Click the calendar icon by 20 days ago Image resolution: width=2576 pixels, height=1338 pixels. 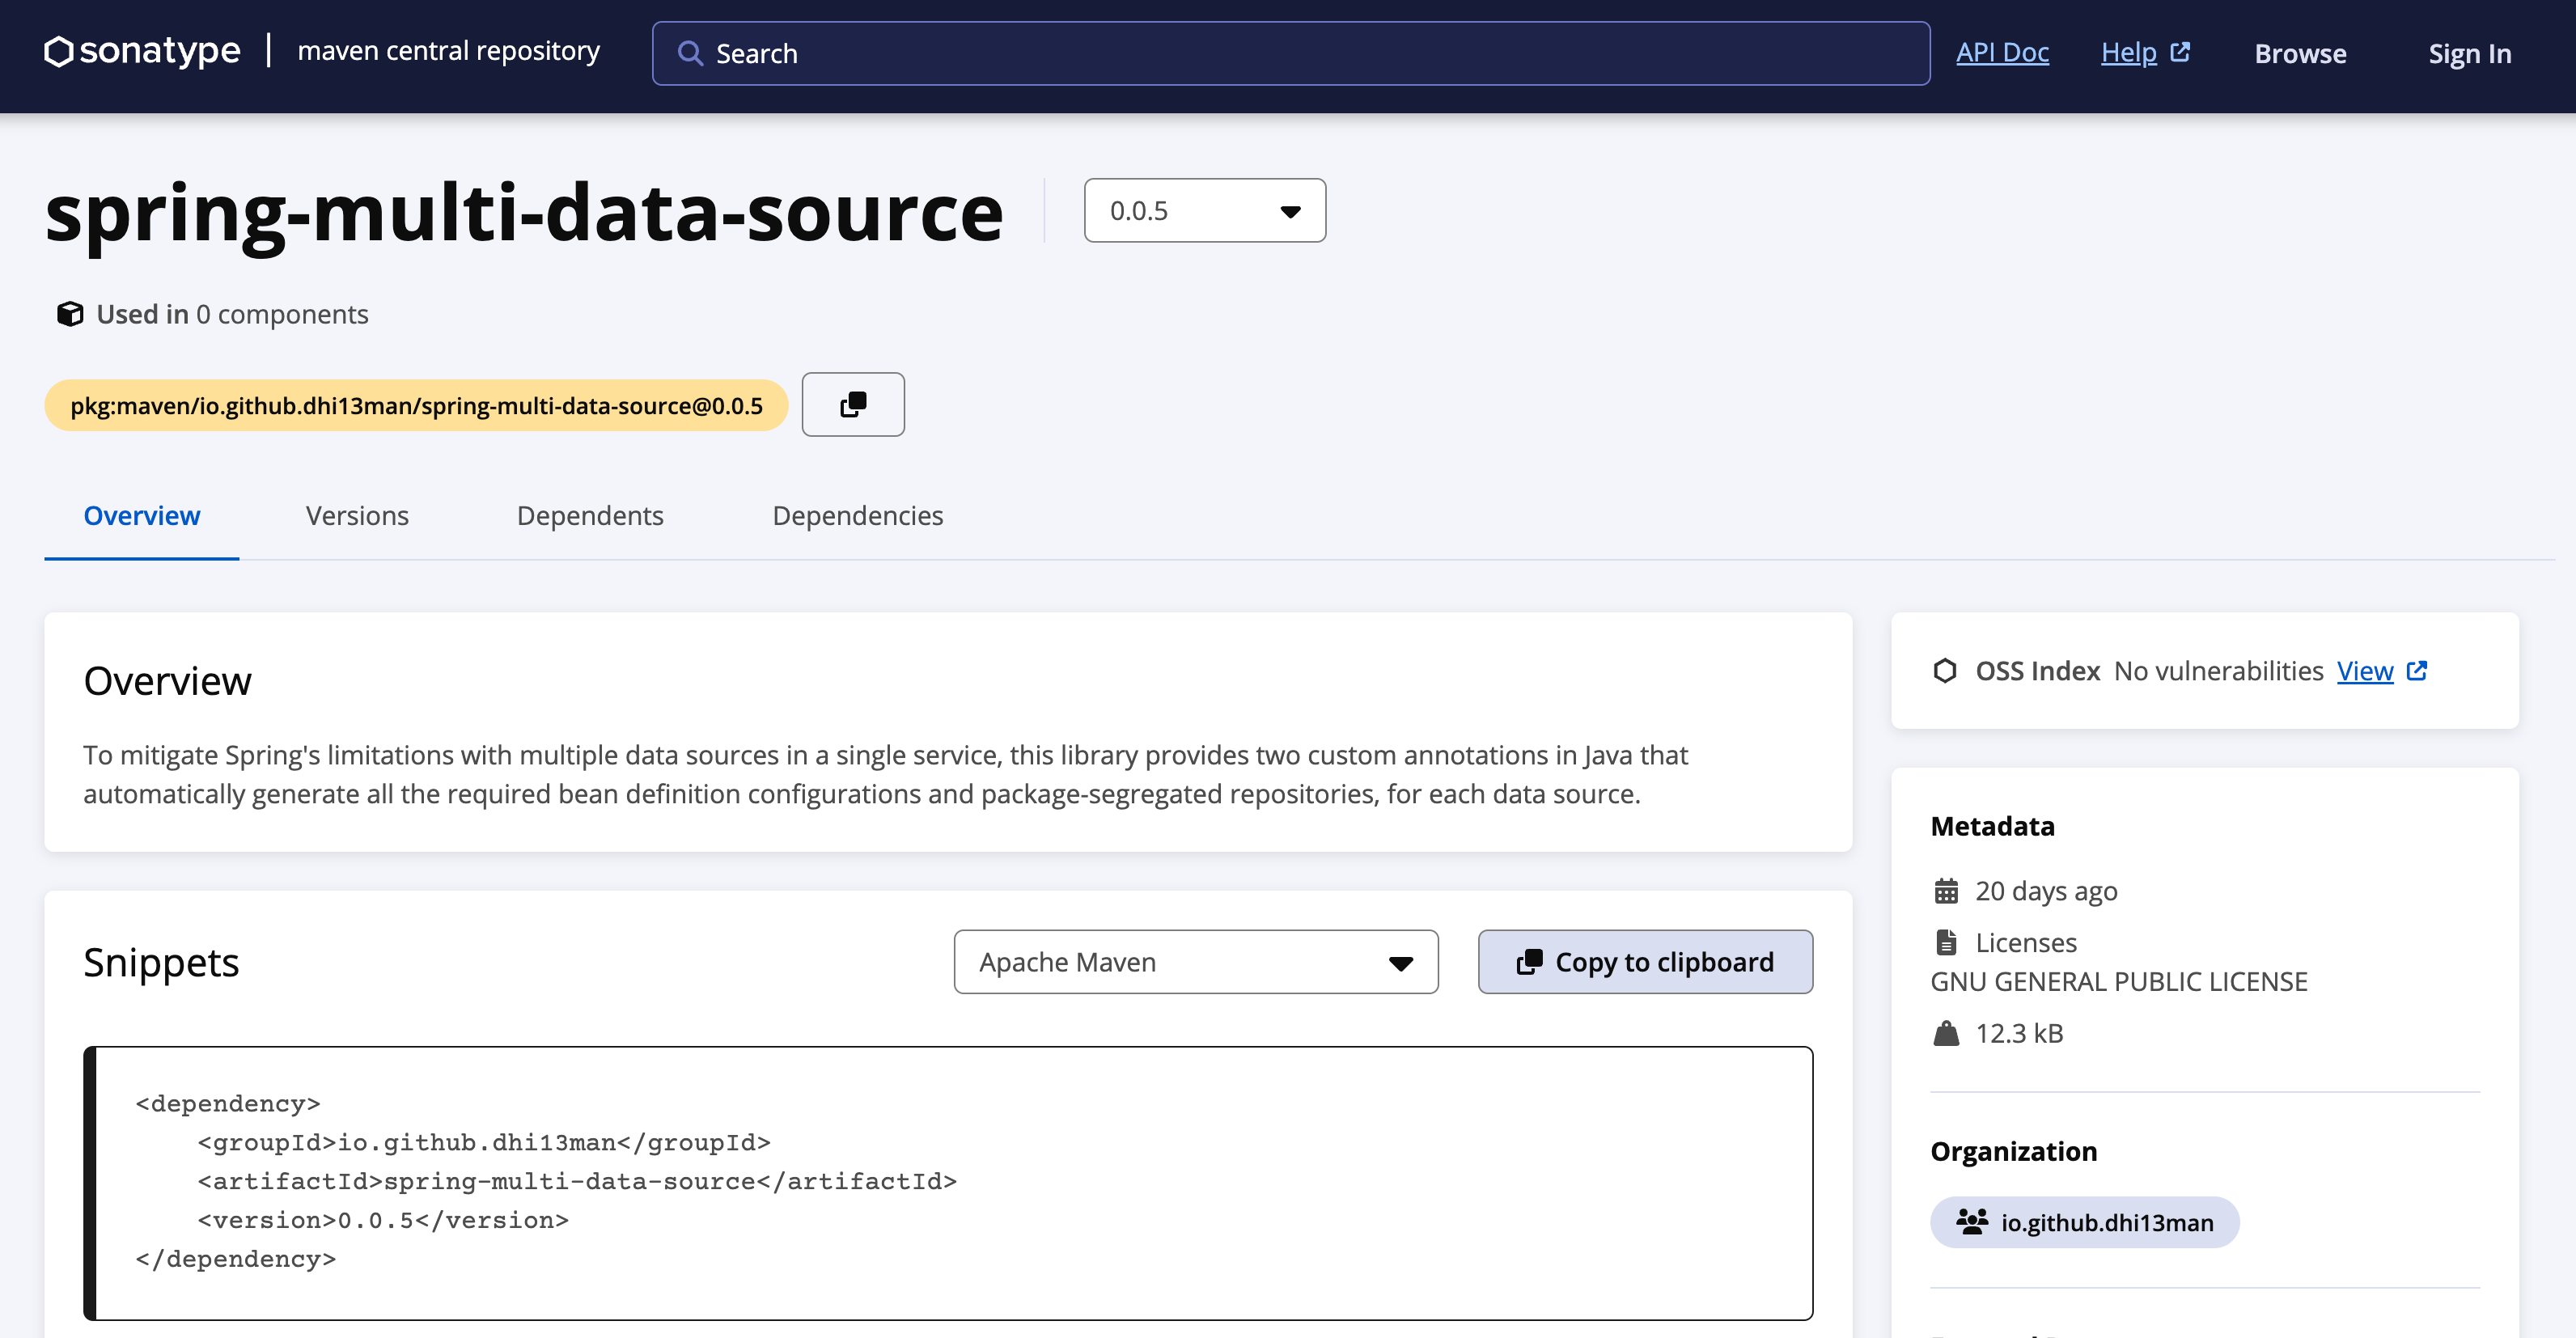pyautogui.click(x=1946, y=891)
